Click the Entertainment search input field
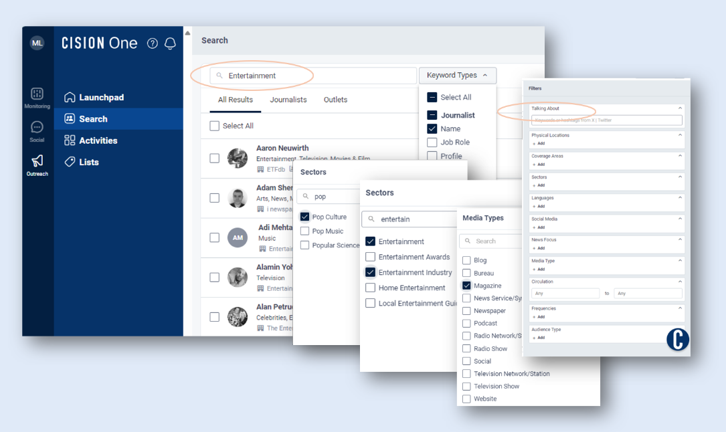 [314, 76]
